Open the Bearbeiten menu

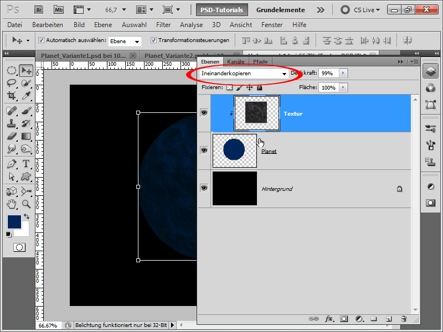pyautogui.click(x=48, y=25)
